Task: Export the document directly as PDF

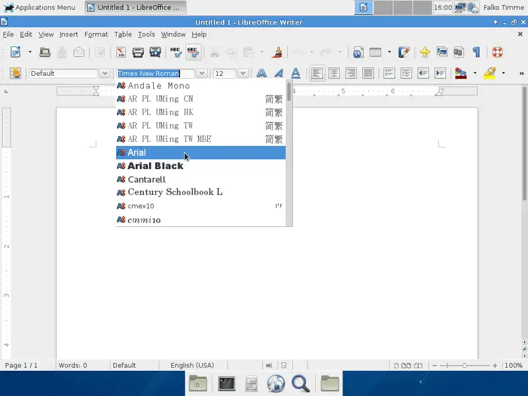Action: [121, 52]
